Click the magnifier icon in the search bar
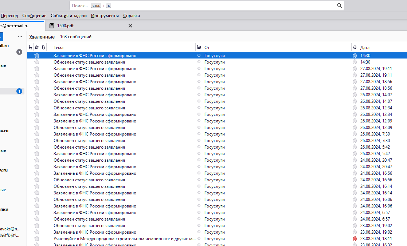This screenshot has height=246, width=407. (339, 5)
